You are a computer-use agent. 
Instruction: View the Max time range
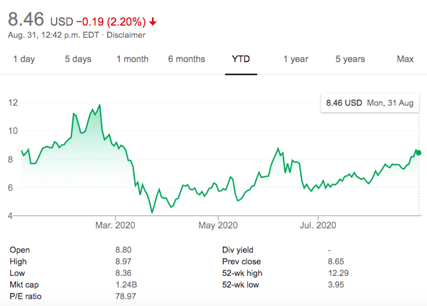405,59
